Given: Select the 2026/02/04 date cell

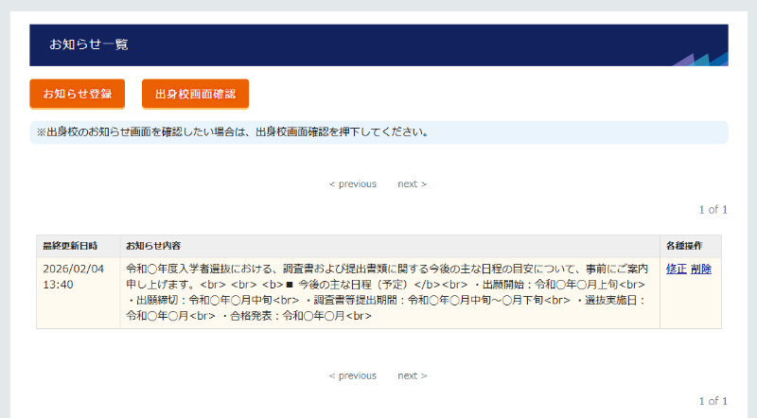Looking at the screenshot, I should [74, 269].
